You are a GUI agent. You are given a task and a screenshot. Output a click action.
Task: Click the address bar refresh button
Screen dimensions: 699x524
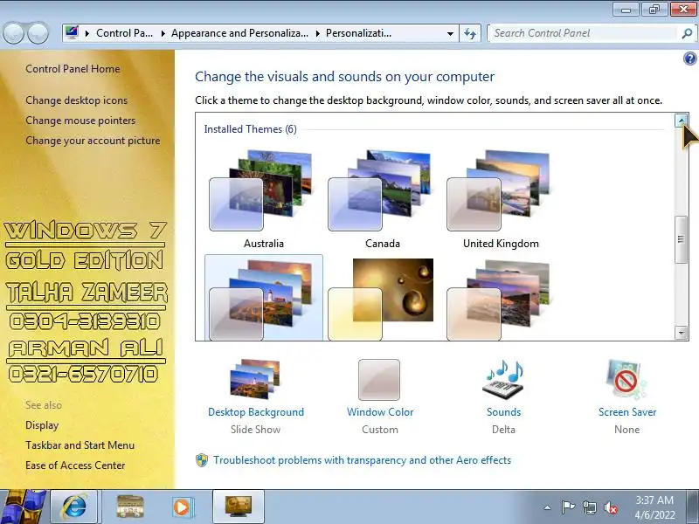[x=470, y=33]
